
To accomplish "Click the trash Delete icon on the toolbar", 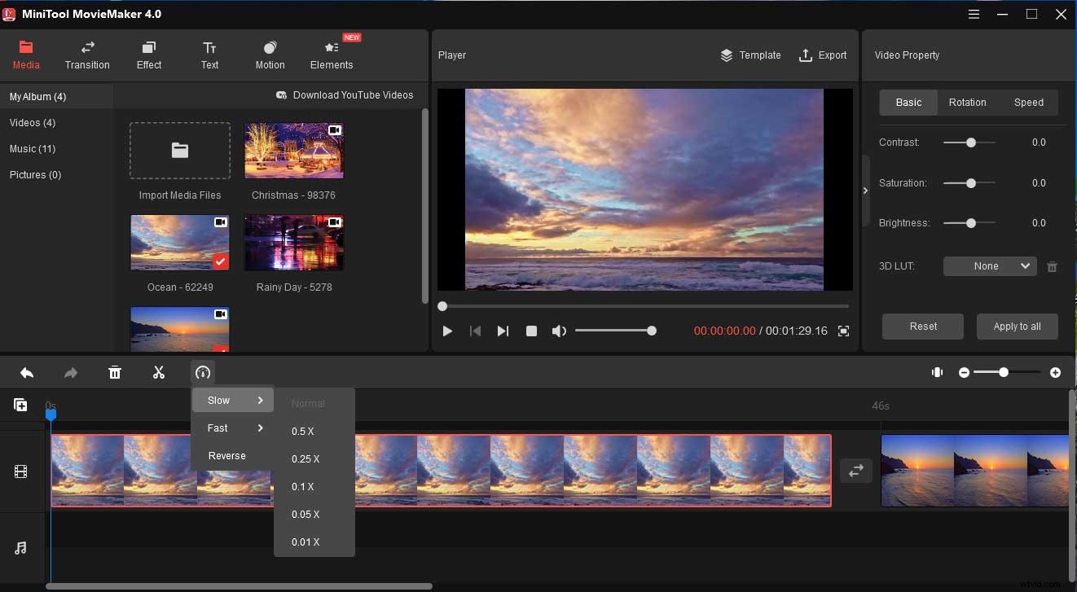I will point(115,372).
